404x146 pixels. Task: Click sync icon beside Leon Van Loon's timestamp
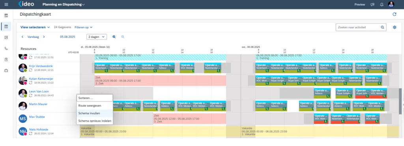point(30,95)
